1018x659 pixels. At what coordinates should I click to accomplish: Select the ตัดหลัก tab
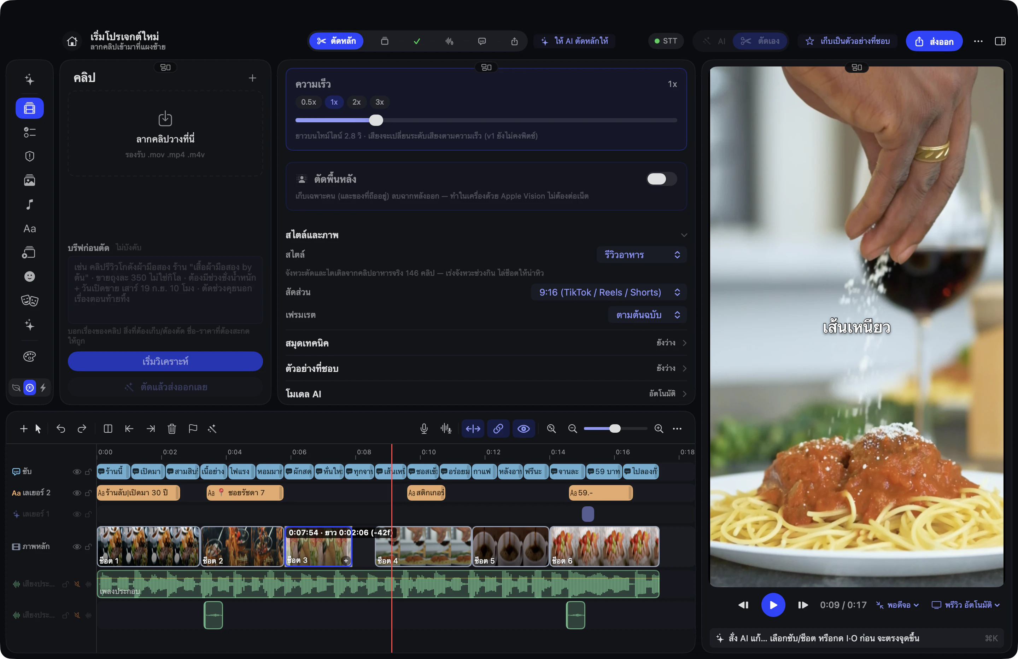(336, 41)
